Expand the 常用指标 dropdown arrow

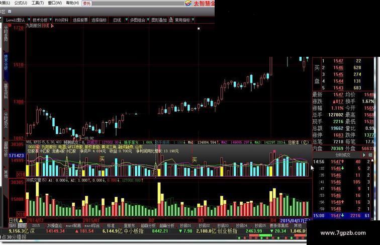tap(193, 20)
